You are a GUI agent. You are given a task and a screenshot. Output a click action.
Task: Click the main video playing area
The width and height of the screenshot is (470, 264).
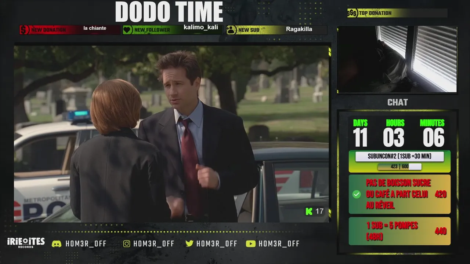(171, 134)
